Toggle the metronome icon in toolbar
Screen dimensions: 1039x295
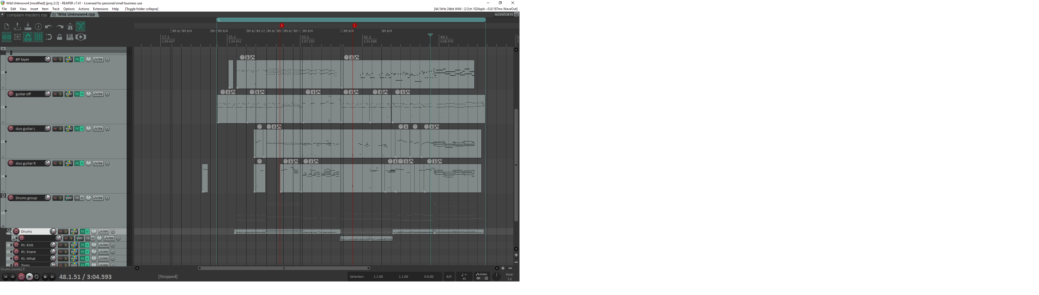tap(70, 27)
